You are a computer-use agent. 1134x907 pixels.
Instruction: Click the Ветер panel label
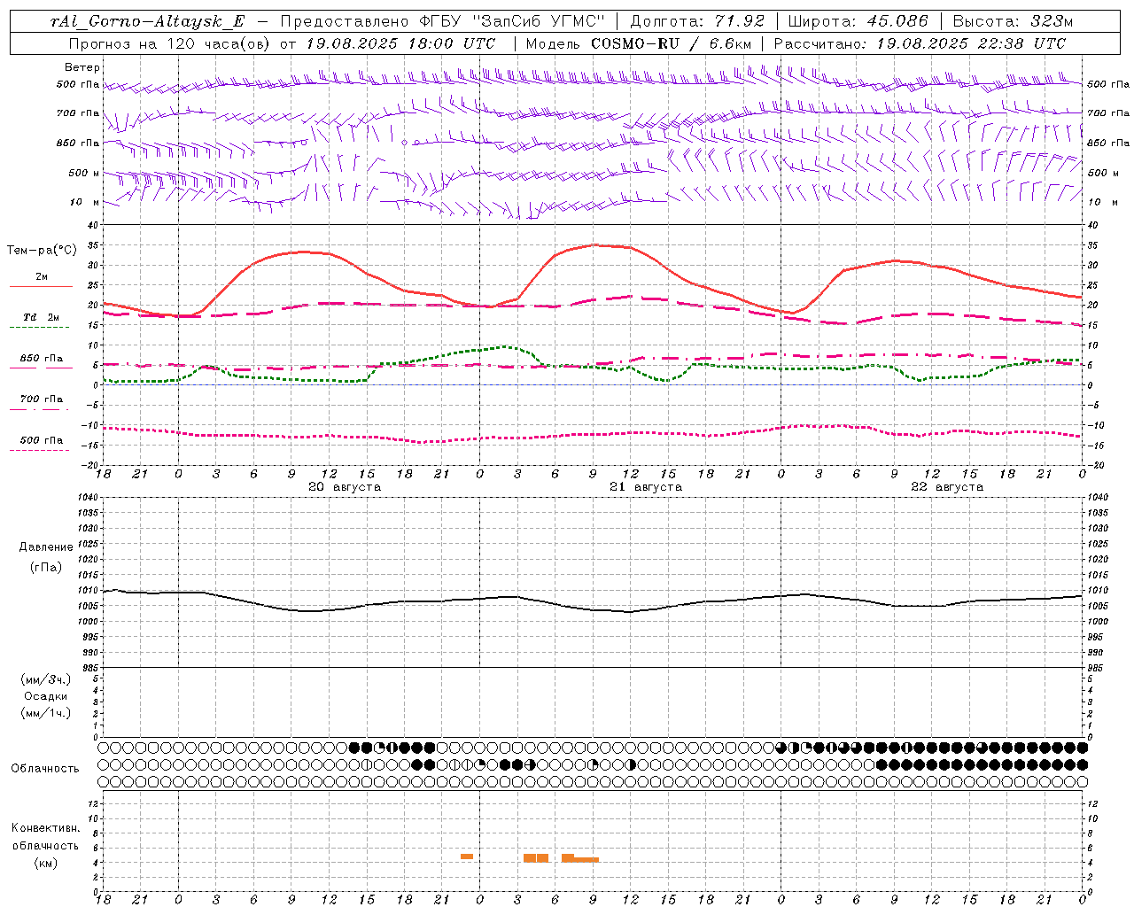pos(82,67)
